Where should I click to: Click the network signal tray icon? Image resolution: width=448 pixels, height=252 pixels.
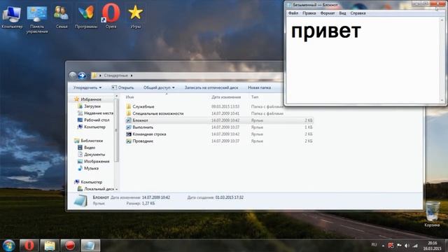point(415,246)
